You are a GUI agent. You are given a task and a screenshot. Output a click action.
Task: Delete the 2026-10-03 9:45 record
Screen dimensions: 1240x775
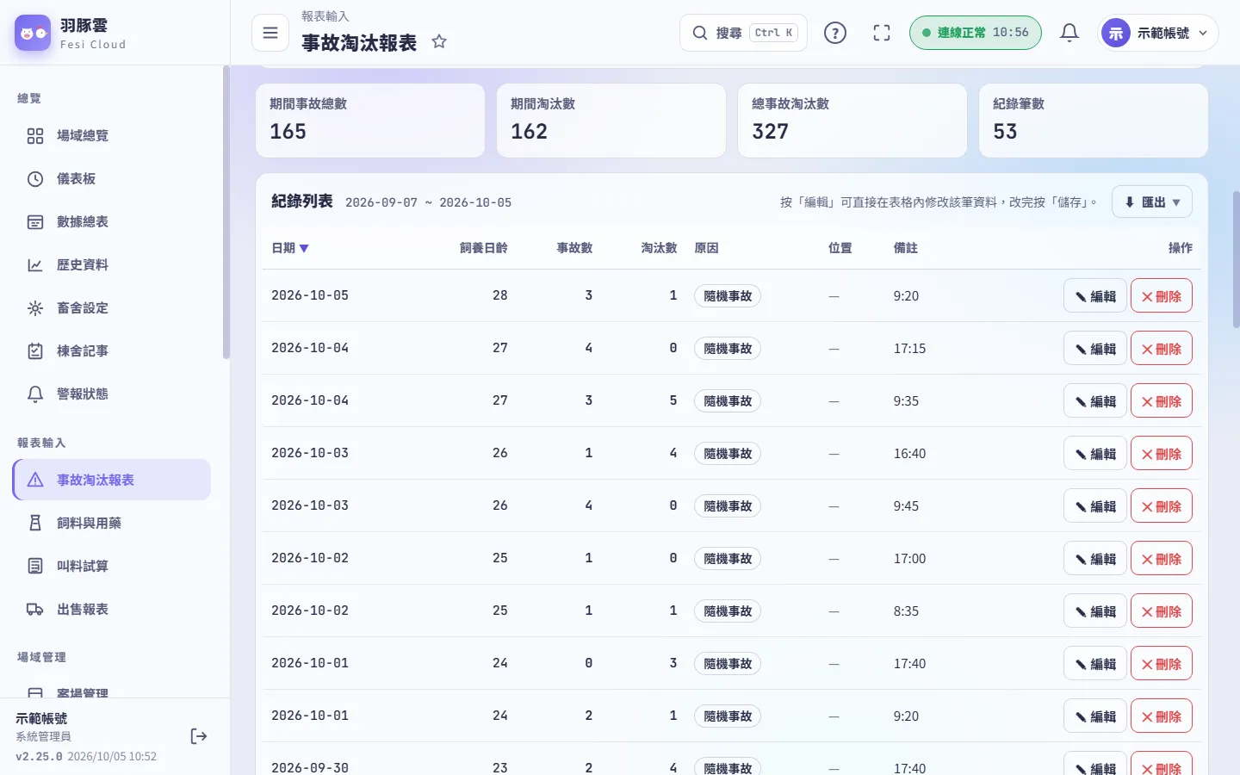coord(1162,506)
